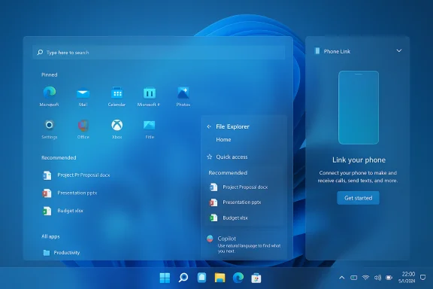
Task: Click the Copilot logo icon
Action: click(x=210, y=239)
